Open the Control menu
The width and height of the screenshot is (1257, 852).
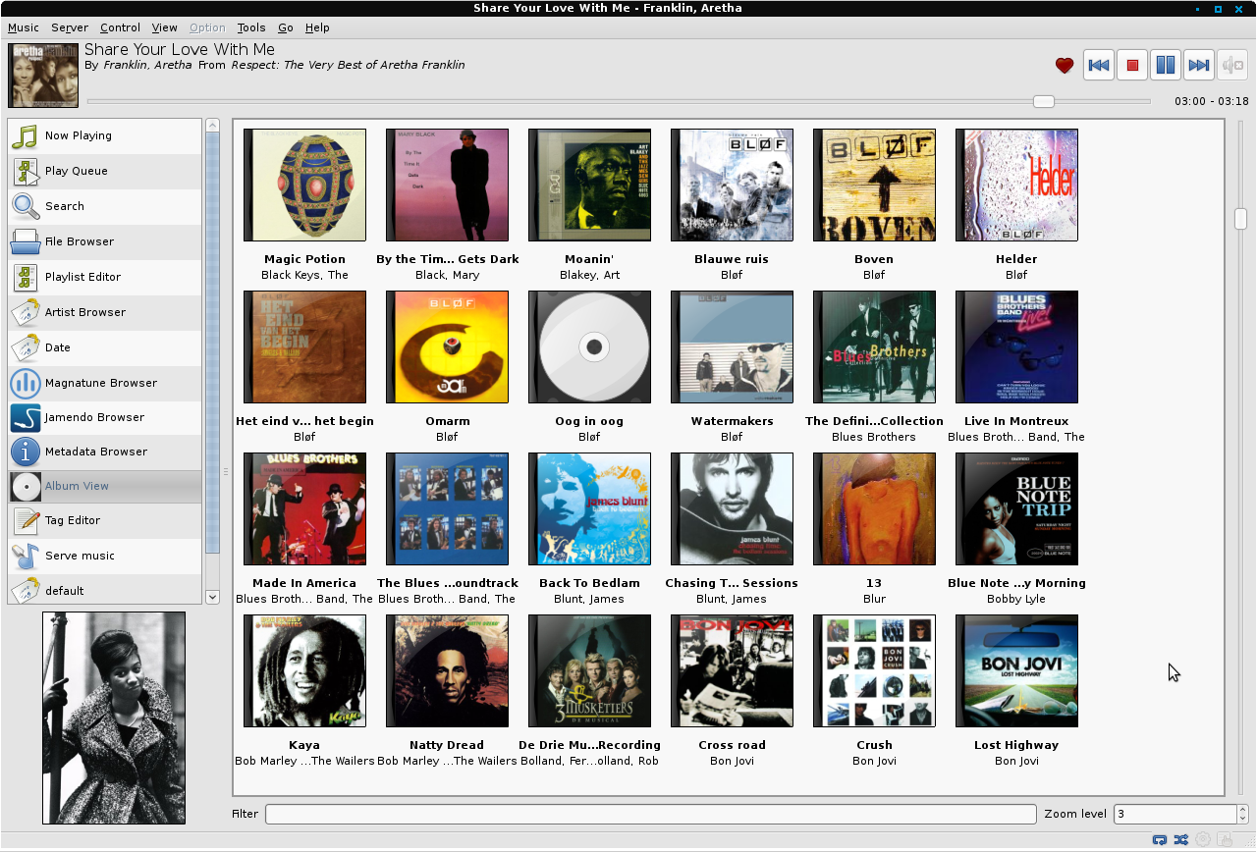point(120,27)
